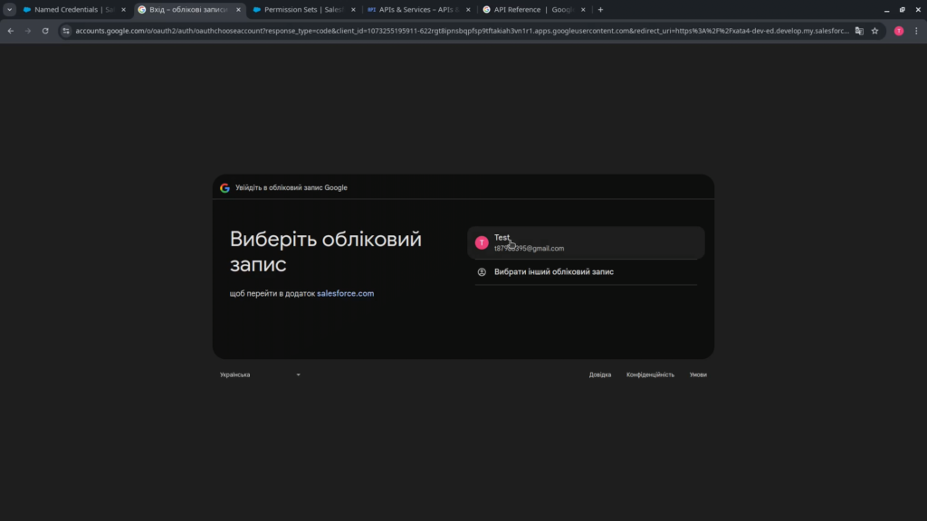Close the Named Credentials tab
Screen dimensions: 927x521
[123, 9]
